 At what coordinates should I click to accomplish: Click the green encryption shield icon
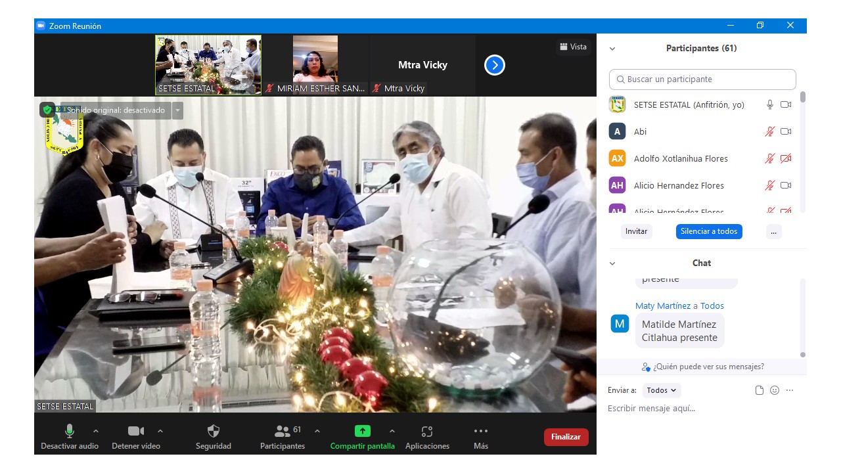pos(47,110)
